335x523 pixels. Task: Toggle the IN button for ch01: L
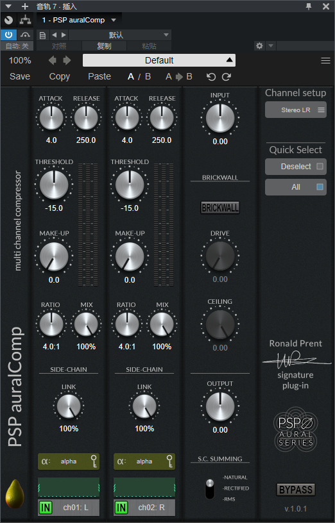pyautogui.click(x=46, y=508)
